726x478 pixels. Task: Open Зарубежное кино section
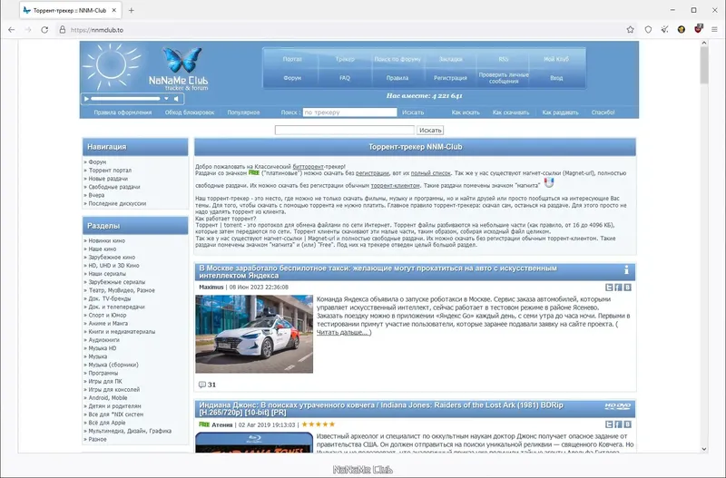click(x=112, y=258)
